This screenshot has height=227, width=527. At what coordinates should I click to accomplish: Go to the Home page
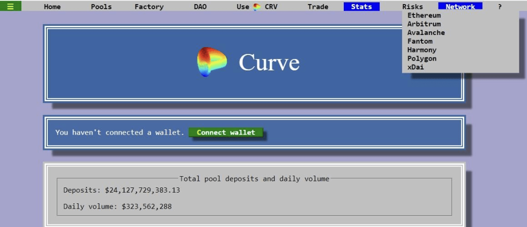[52, 7]
